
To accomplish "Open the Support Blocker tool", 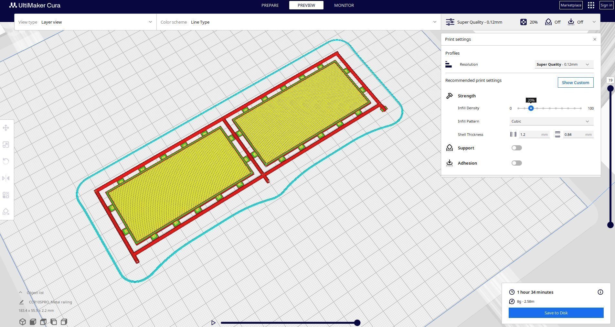I will (x=6, y=212).
